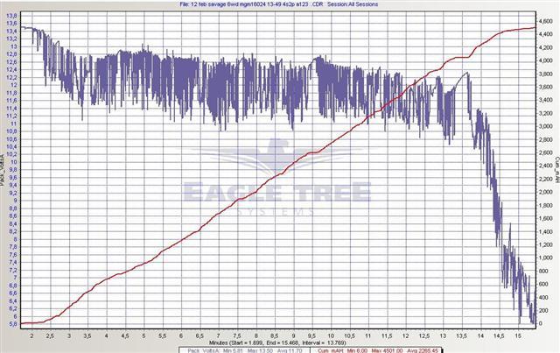The width and height of the screenshot is (560, 353).
Task: Click the 5,8 tick on left voltage axis
Action: pyautogui.click(x=12, y=324)
